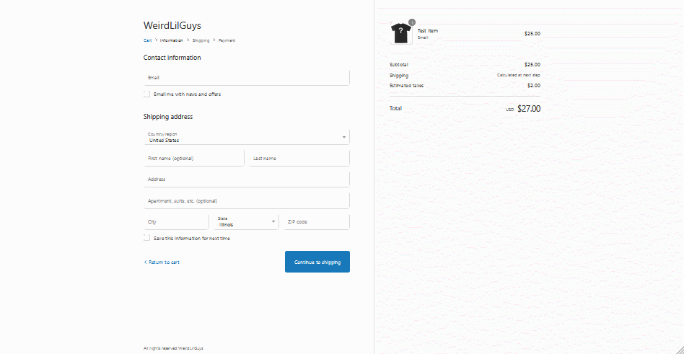The image size is (684, 354).
Task: Open the State dropdown showing Illinois
Action: tap(246, 221)
